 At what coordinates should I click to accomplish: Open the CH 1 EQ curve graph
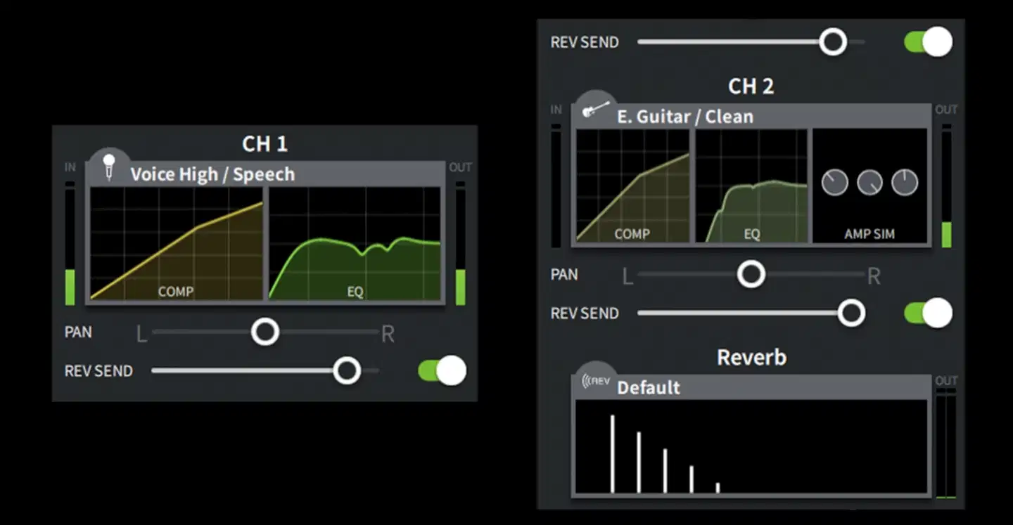click(355, 243)
